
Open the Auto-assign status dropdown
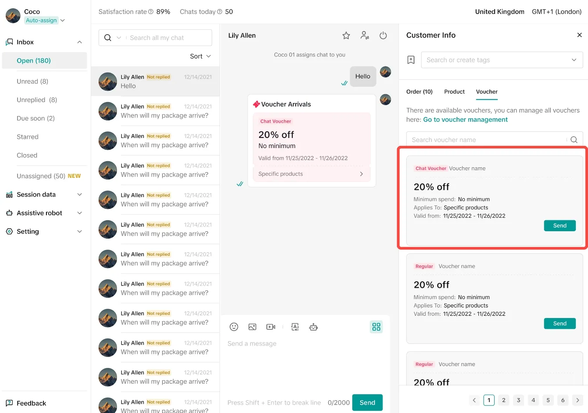[x=45, y=20]
